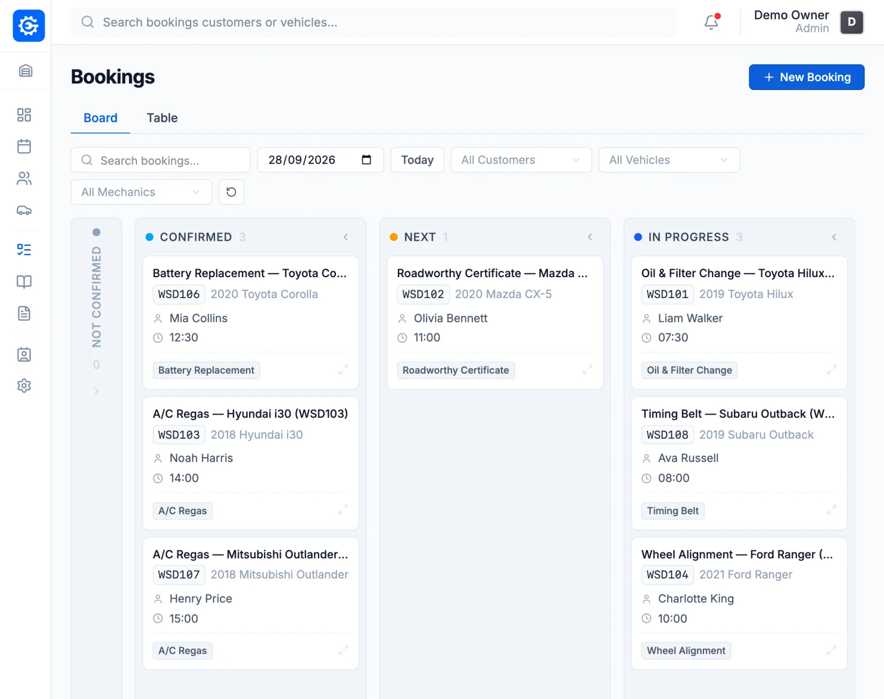Expand the Battery Replacement card with arrows icon
Viewport: 884px width, 699px height.
click(x=343, y=370)
